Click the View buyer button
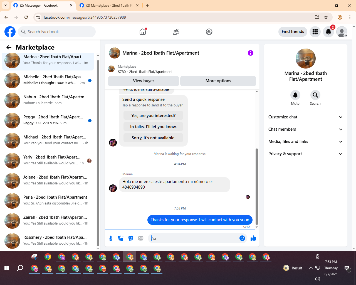356x285 pixels. [144, 81]
